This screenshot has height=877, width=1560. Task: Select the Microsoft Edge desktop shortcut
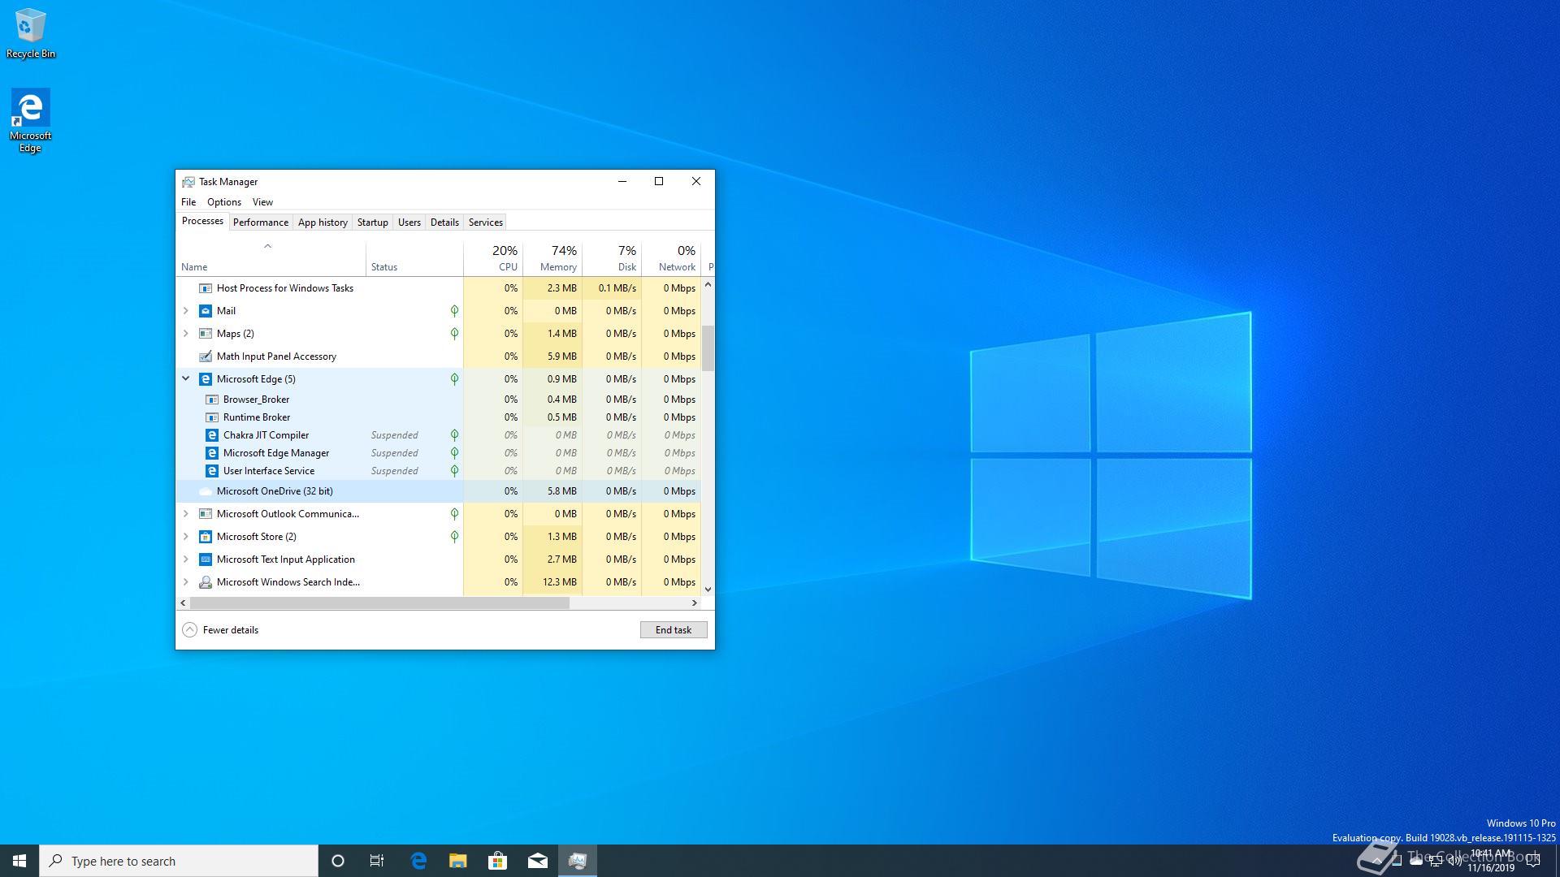coord(30,120)
